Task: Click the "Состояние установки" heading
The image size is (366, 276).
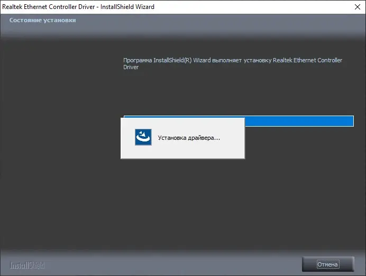Action: [x=43, y=20]
